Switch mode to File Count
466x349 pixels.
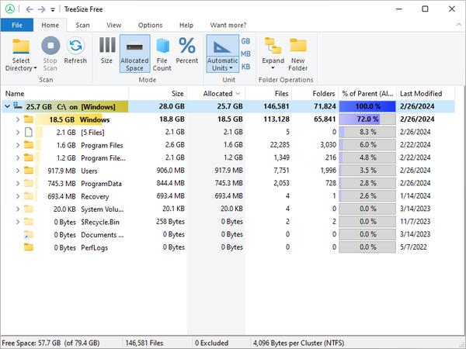coord(162,54)
